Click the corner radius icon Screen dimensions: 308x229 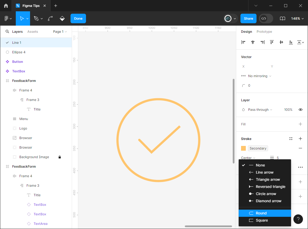[x=243, y=85]
